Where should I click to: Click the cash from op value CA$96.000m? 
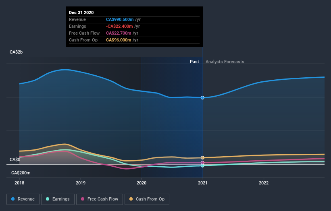click(x=119, y=40)
